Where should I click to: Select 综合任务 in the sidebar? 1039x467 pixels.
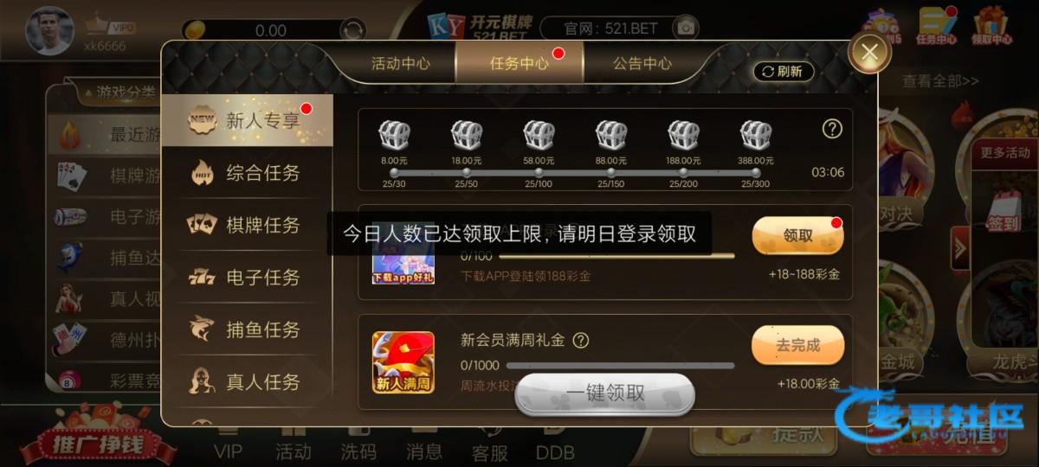(247, 172)
